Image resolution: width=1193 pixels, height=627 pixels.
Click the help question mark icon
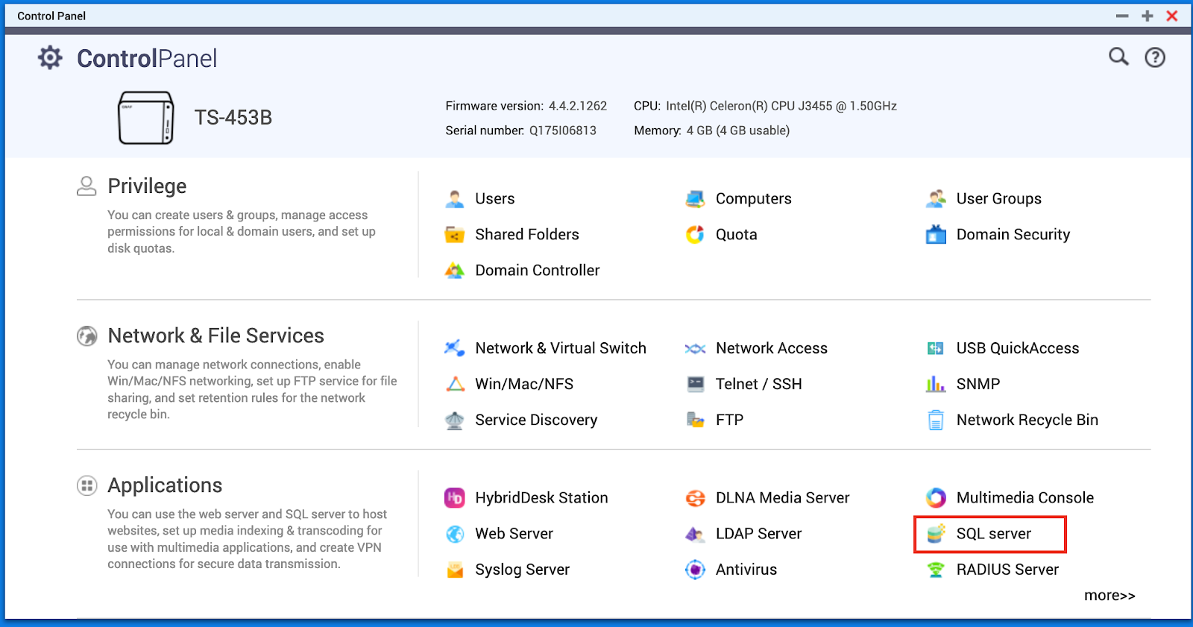click(x=1154, y=57)
